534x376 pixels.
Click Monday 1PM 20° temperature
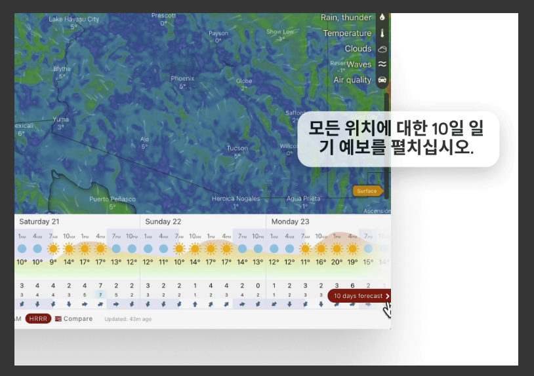[337, 262]
